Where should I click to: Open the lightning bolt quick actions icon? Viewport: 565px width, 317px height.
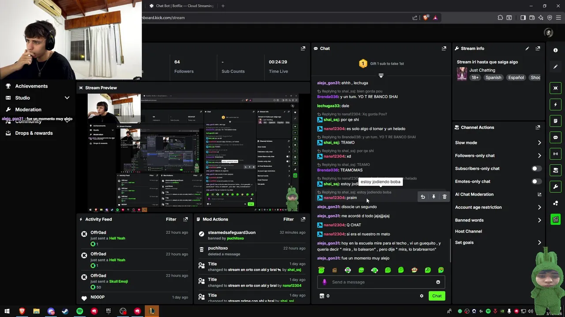pos(556,105)
